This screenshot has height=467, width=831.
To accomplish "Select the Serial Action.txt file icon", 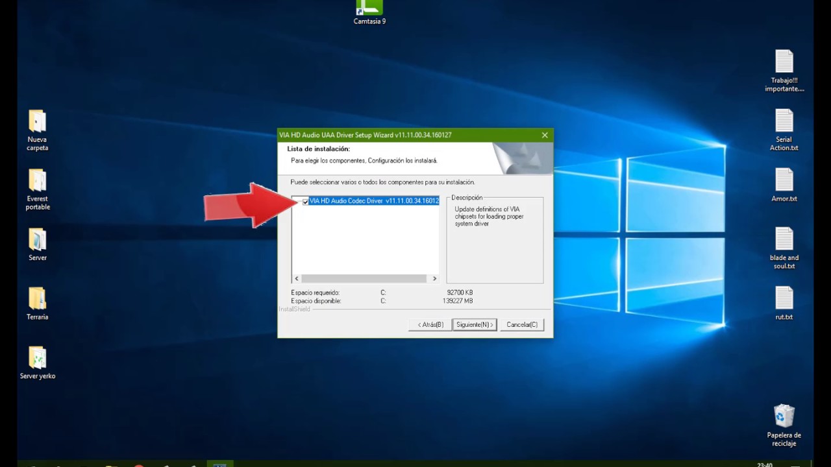I will coord(784,121).
